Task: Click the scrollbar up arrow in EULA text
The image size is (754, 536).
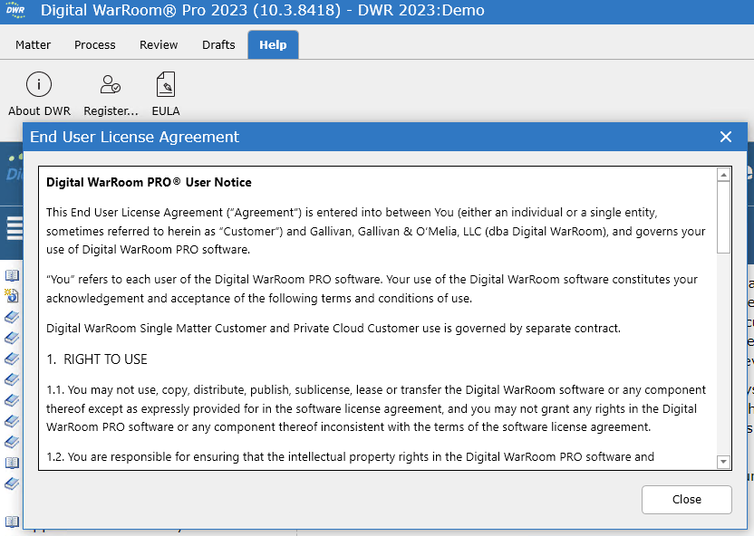Action: pos(723,175)
